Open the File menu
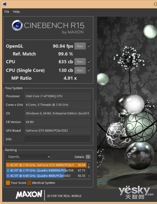Screen dimensions: 157x204 [7, 12]
